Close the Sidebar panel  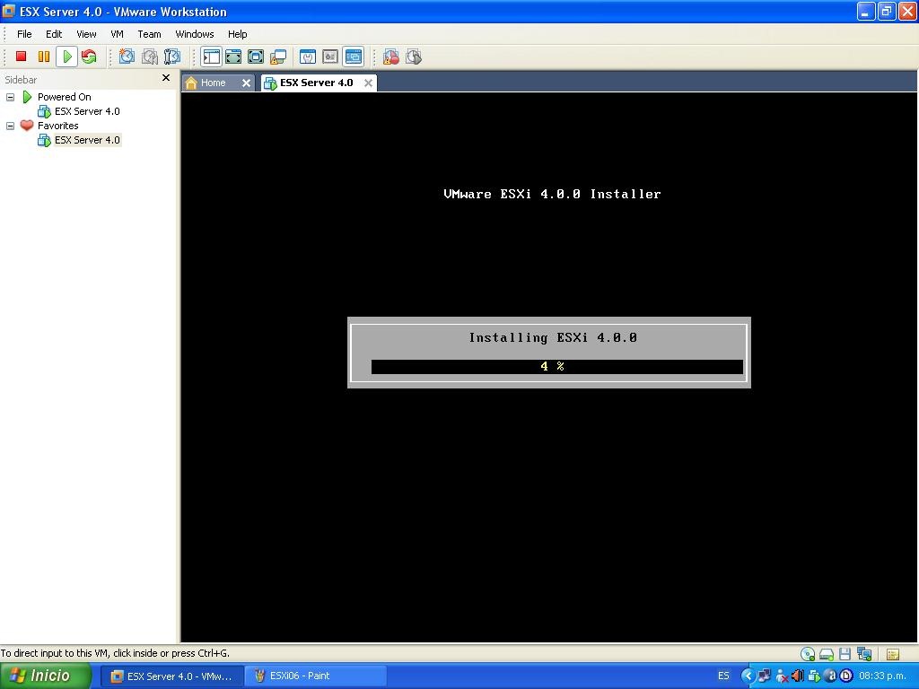tap(166, 78)
